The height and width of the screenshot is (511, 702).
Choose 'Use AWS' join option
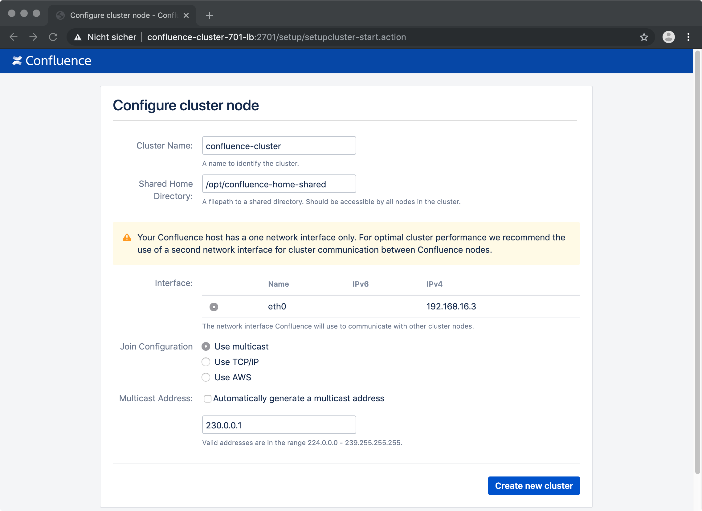(x=206, y=377)
